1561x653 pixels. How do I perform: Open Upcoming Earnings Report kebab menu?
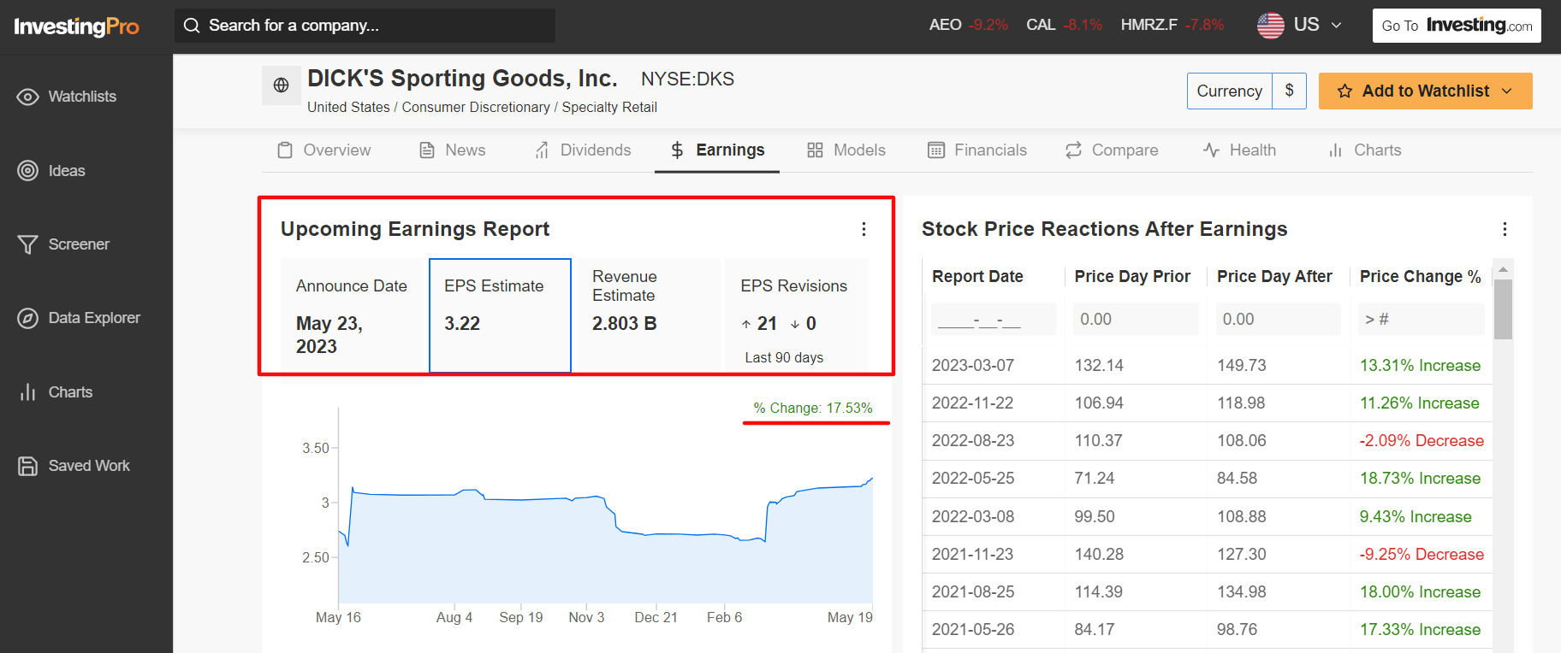tap(864, 229)
